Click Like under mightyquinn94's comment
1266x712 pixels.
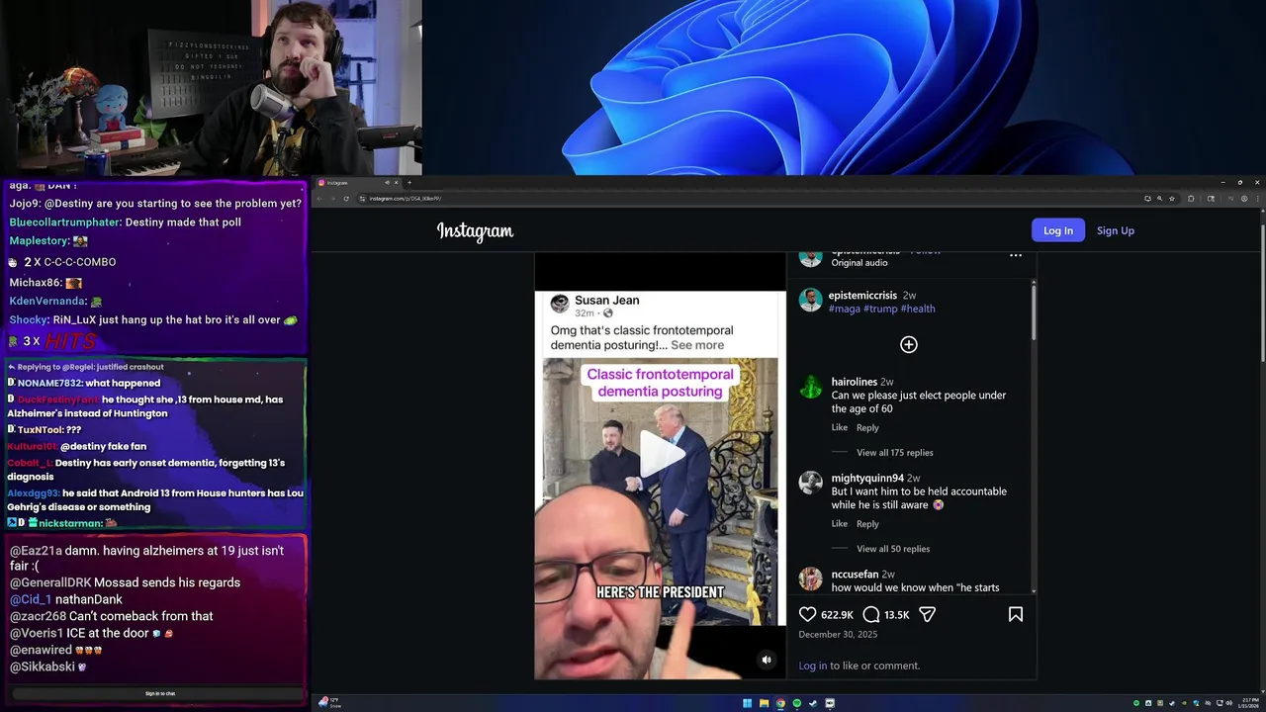pos(840,523)
